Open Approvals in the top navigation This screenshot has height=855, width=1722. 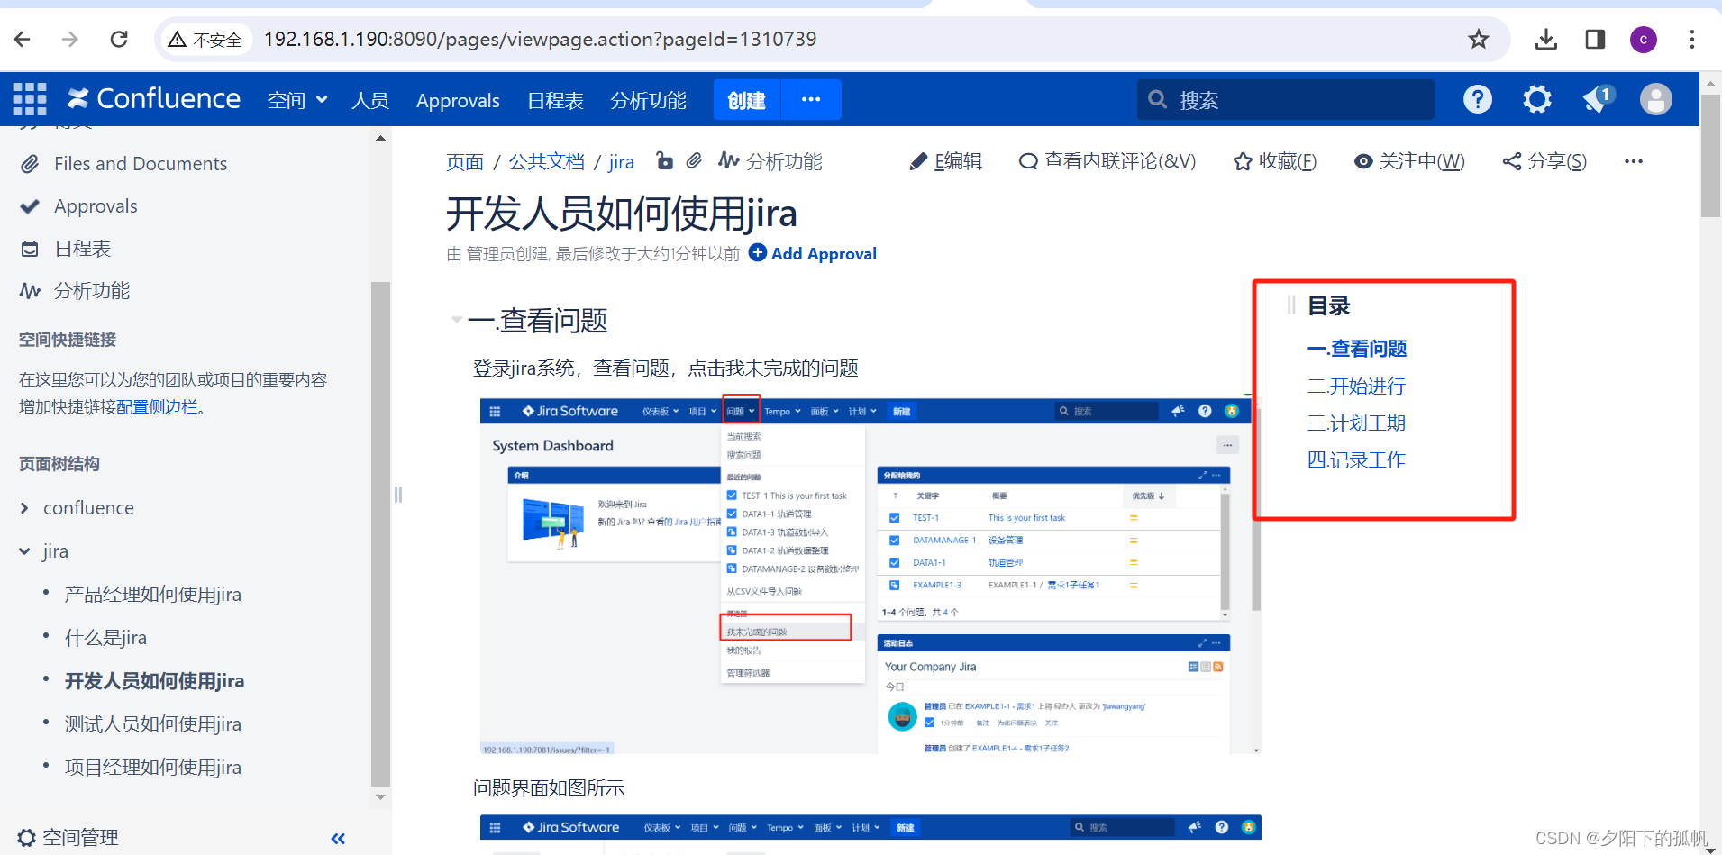coord(458,100)
